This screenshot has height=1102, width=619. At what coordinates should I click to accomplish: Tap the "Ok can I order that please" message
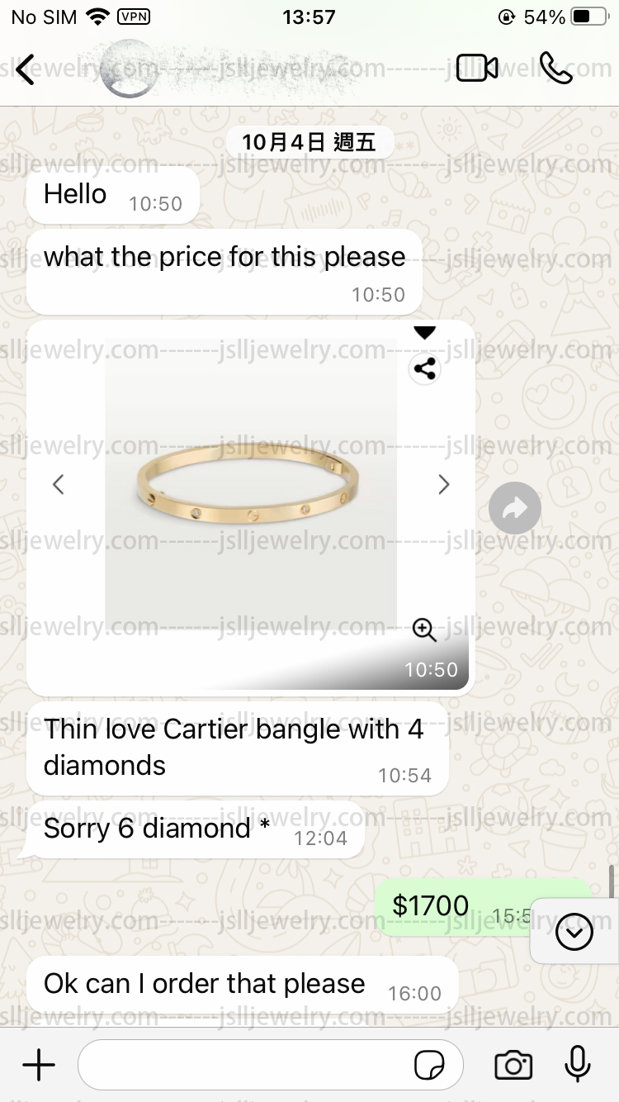click(243, 985)
